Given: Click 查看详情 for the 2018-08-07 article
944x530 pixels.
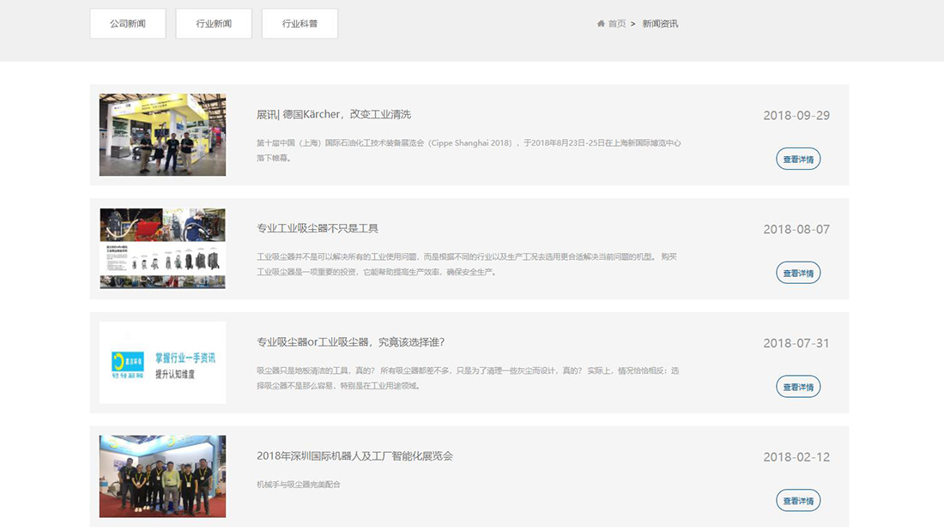Looking at the screenshot, I should tap(798, 273).
